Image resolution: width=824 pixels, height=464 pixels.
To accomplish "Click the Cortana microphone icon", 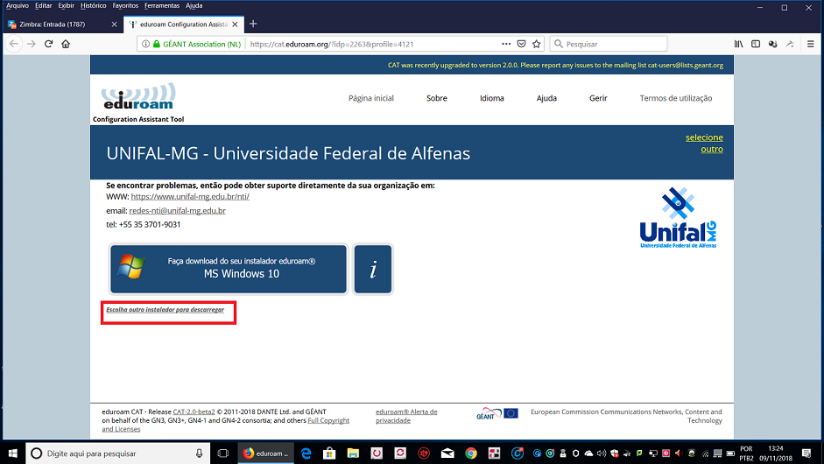I will point(199,453).
